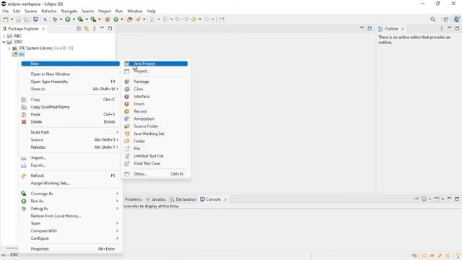
Task: Click the Run External Tools icon
Action: [93, 19]
